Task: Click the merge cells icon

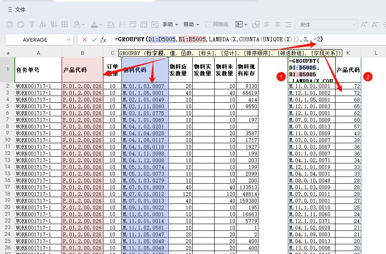Action: (144, 24)
